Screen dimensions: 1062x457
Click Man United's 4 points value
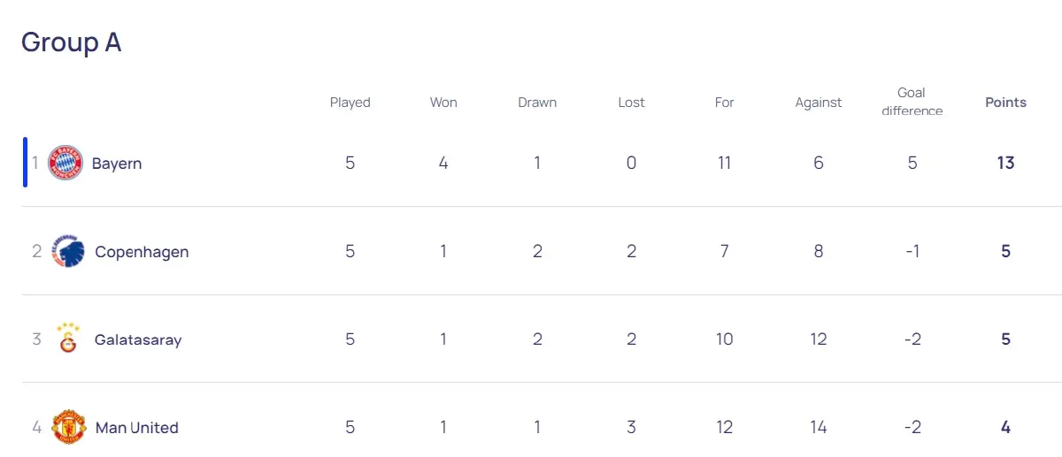coord(1005,428)
